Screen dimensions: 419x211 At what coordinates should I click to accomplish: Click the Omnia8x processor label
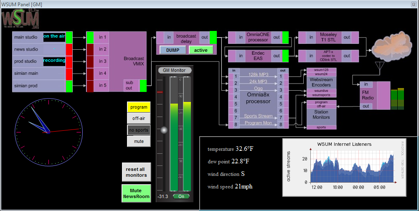pos(258,98)
